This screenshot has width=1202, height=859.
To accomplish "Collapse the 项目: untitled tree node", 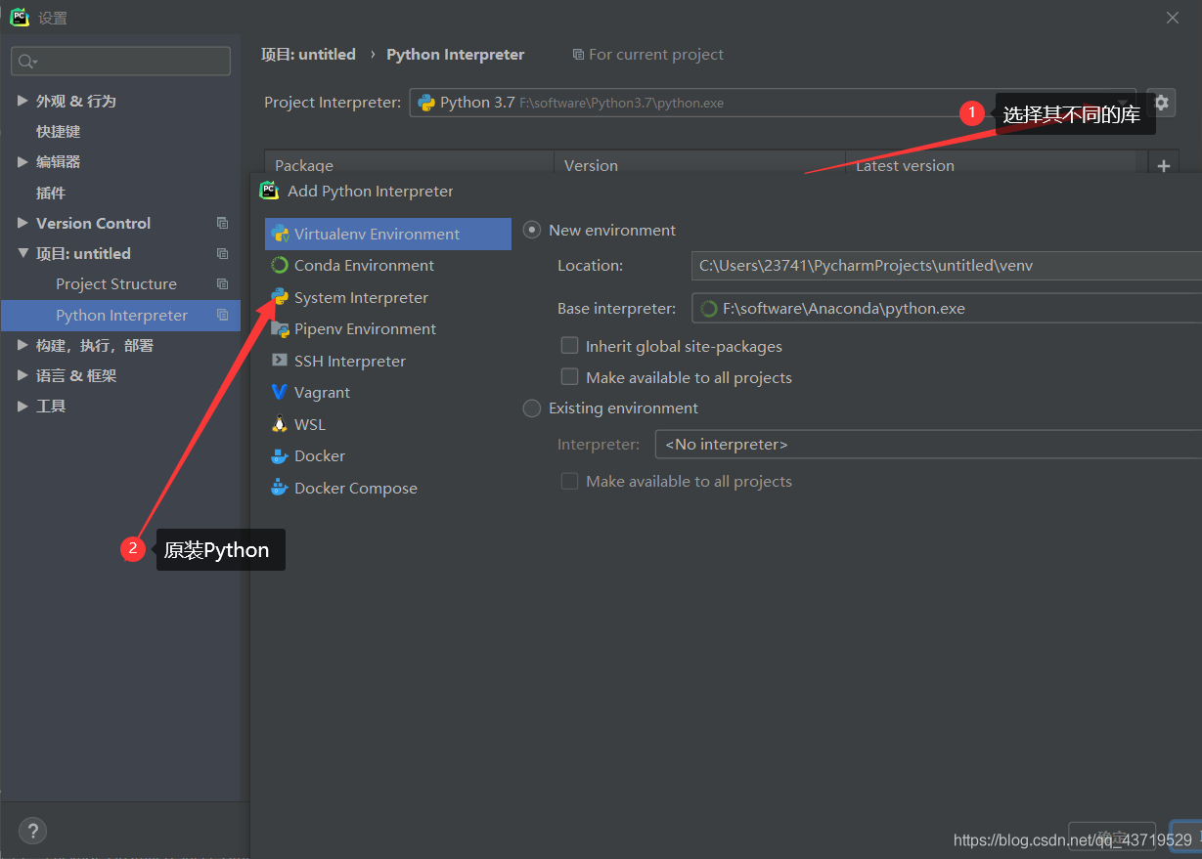I will tap(22, 253).
